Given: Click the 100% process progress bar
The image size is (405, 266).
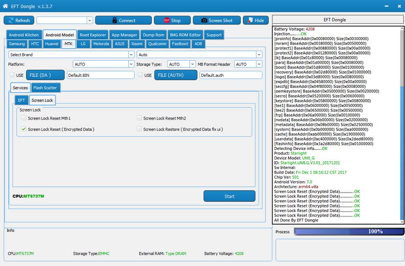Looking at the screenshot, I should pos(348,231).
